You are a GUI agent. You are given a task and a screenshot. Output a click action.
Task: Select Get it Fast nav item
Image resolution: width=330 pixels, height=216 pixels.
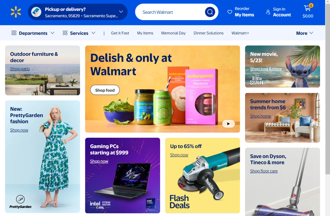coord(120,33)
